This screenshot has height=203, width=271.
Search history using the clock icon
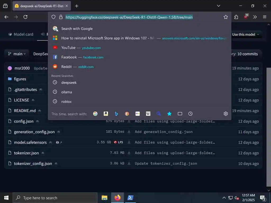click(190, 114)
